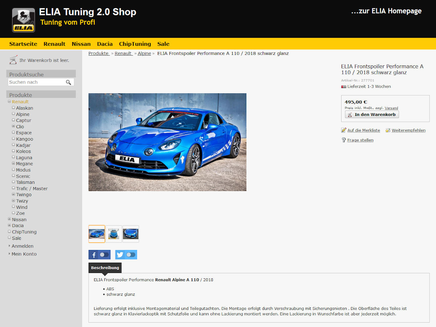Click the Frage stellen question icon
This screenshot has height=327, width=436.
(344, 140)
